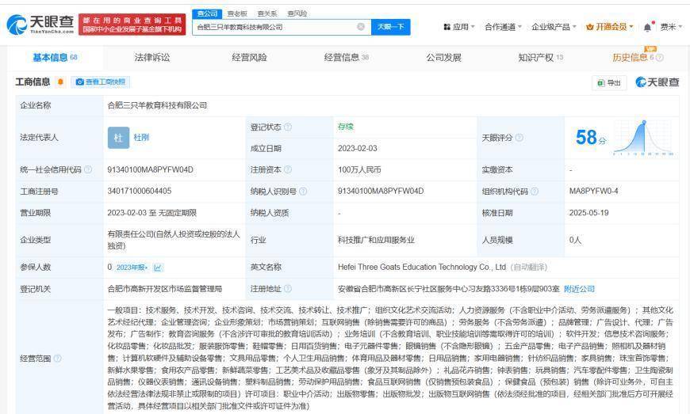The image size is (690, 414).
Task: Expand the 应用 dropdown
Action: (459, 27)
